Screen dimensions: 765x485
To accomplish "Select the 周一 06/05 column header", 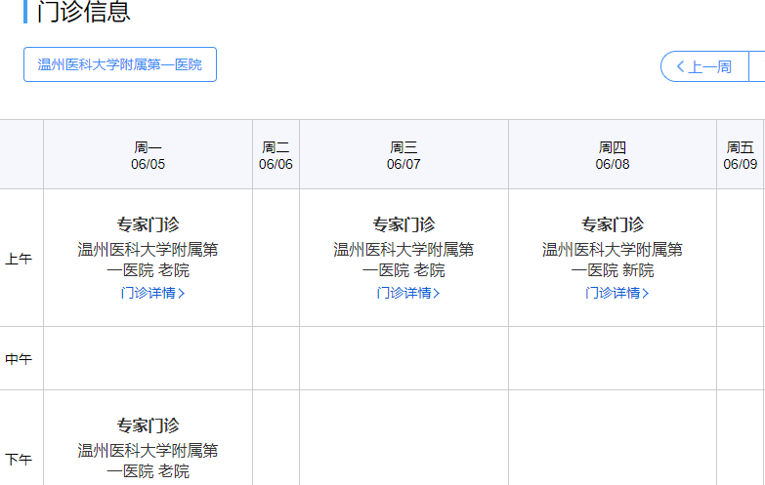I will pos(148,155).
